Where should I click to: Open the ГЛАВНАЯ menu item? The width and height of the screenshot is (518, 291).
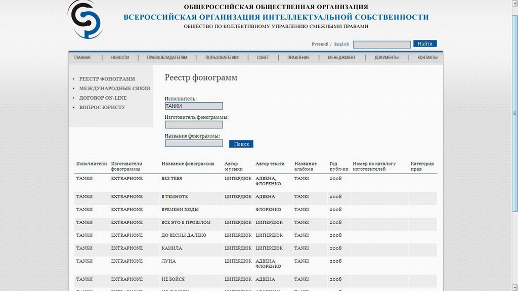pos(82,58)
